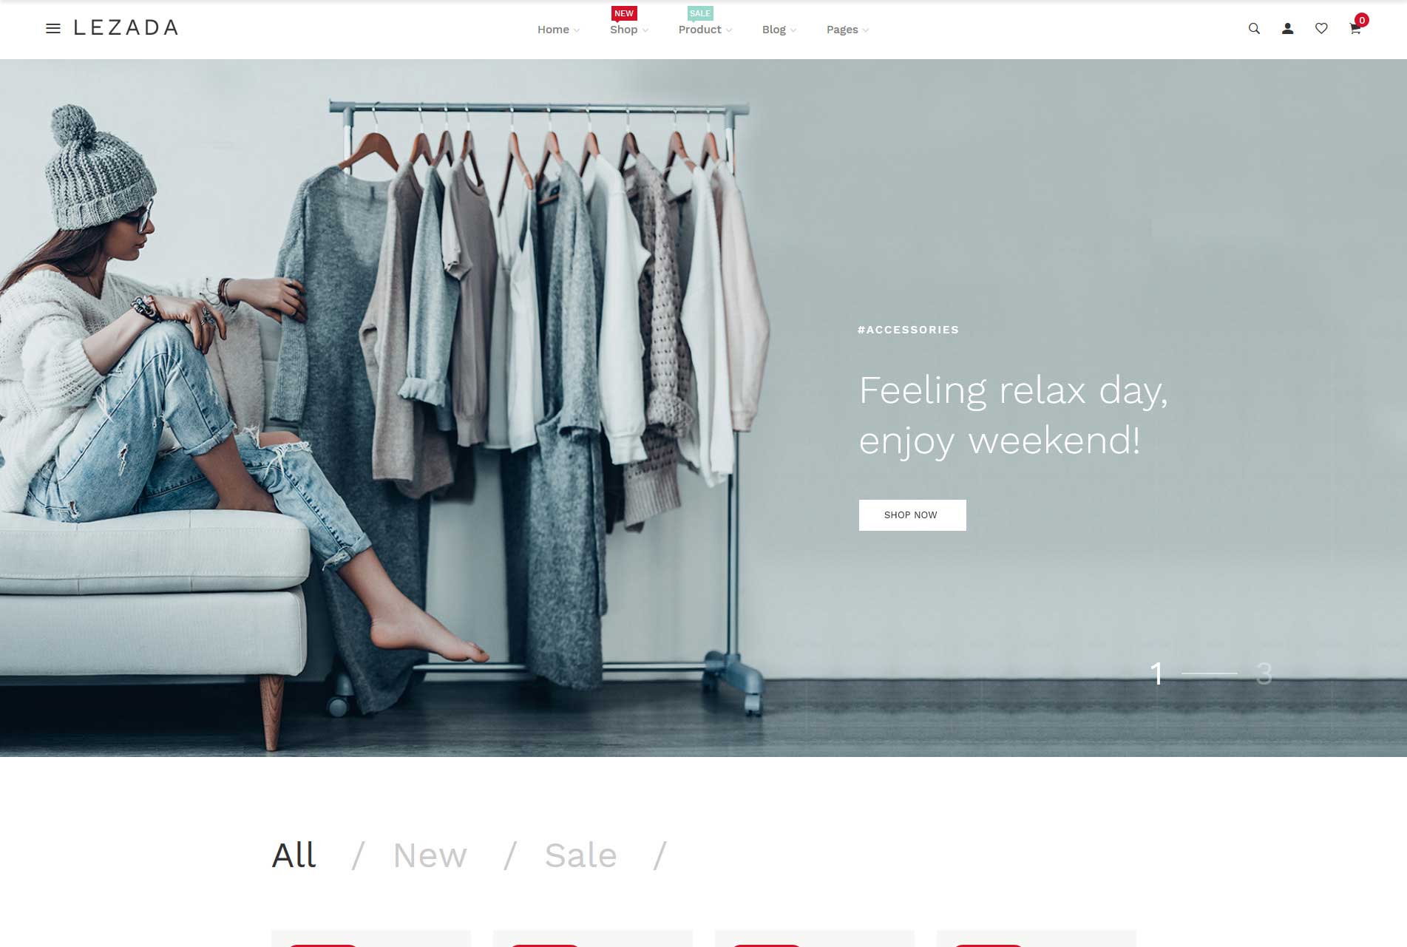Screen dimensions: 1407x947
Task: Expand the Shop dropdown chevron
Action: pyautogui.click(x=645, y=30)
